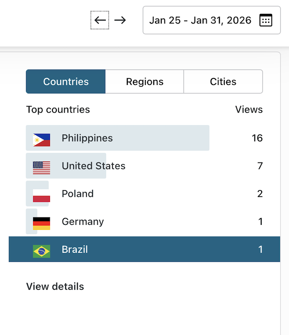
Task: Click the United States views count 7
Action: [260, 166]
